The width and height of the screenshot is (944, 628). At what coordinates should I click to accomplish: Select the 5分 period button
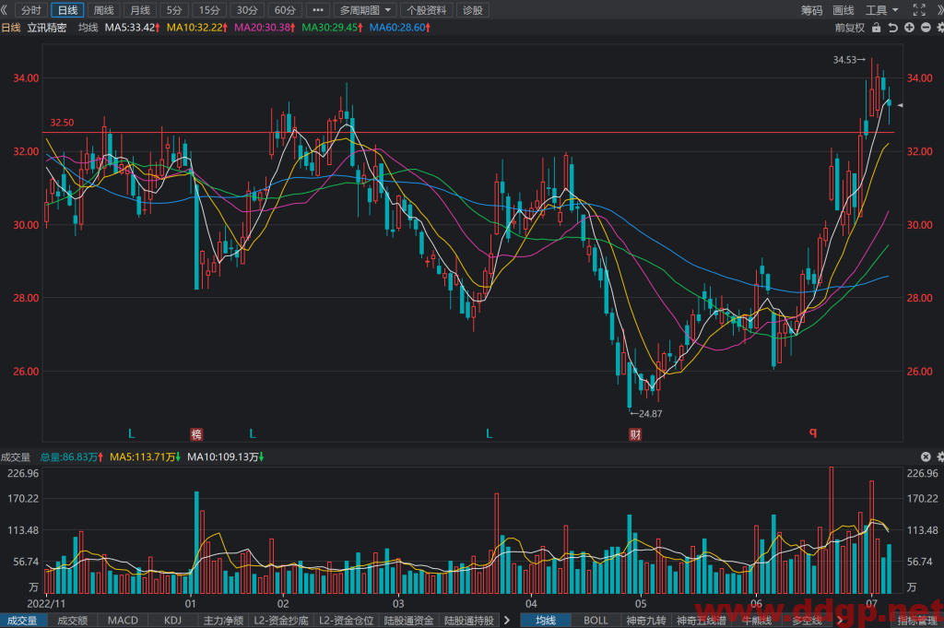[x=174, y=10]
